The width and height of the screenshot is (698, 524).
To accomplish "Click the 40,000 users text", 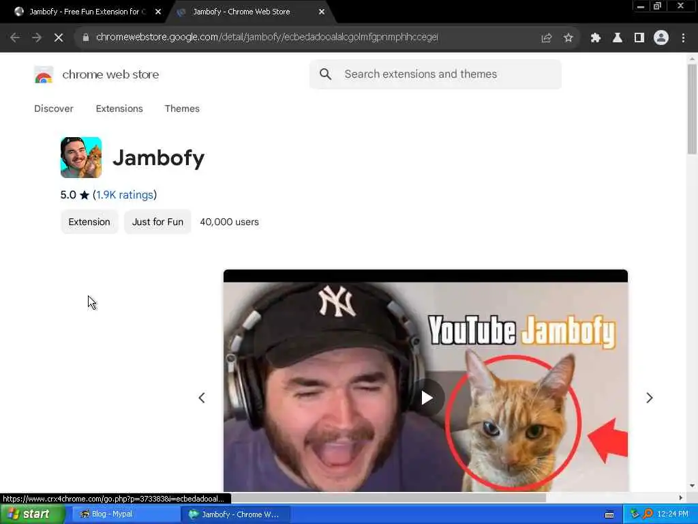I will point(229,222).
